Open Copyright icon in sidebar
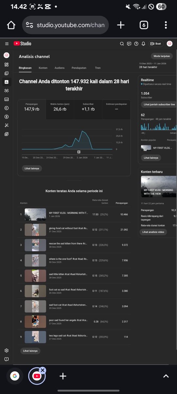The width and height of the screenshot is (177, 394). click(x=7, y=108)
